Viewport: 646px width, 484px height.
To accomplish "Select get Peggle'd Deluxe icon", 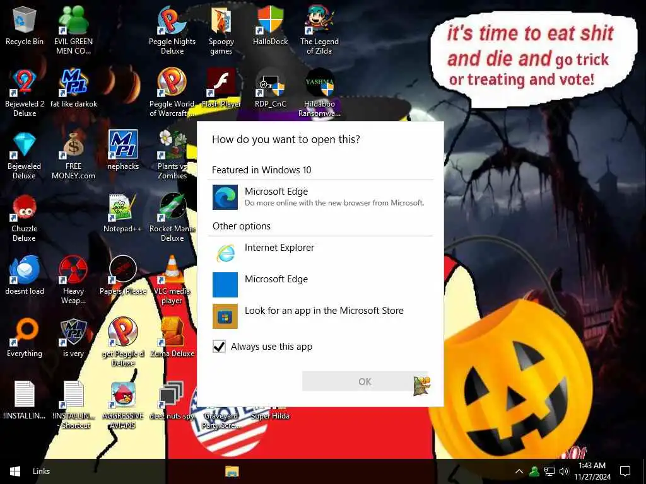I will point(123,342).
